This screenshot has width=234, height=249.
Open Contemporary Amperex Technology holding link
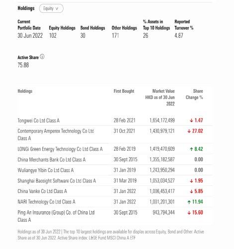pos(56,134)
